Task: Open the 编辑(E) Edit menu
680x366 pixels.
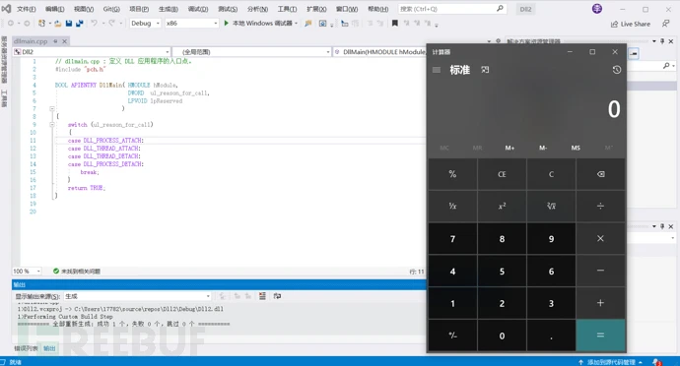Action: point(54,9)
